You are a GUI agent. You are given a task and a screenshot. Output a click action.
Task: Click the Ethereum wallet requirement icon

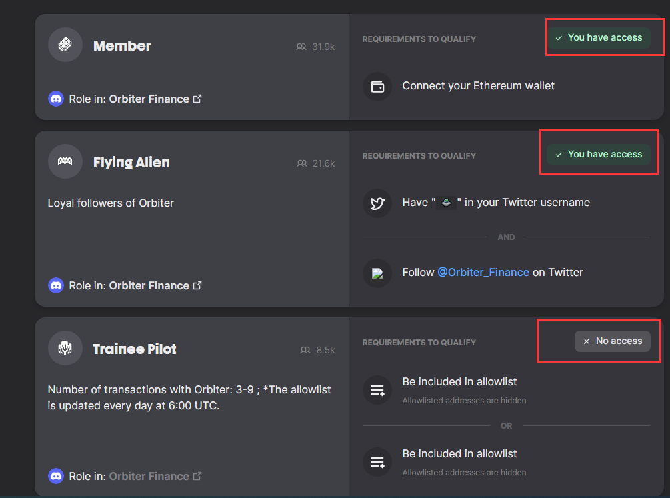click(377, 86)
